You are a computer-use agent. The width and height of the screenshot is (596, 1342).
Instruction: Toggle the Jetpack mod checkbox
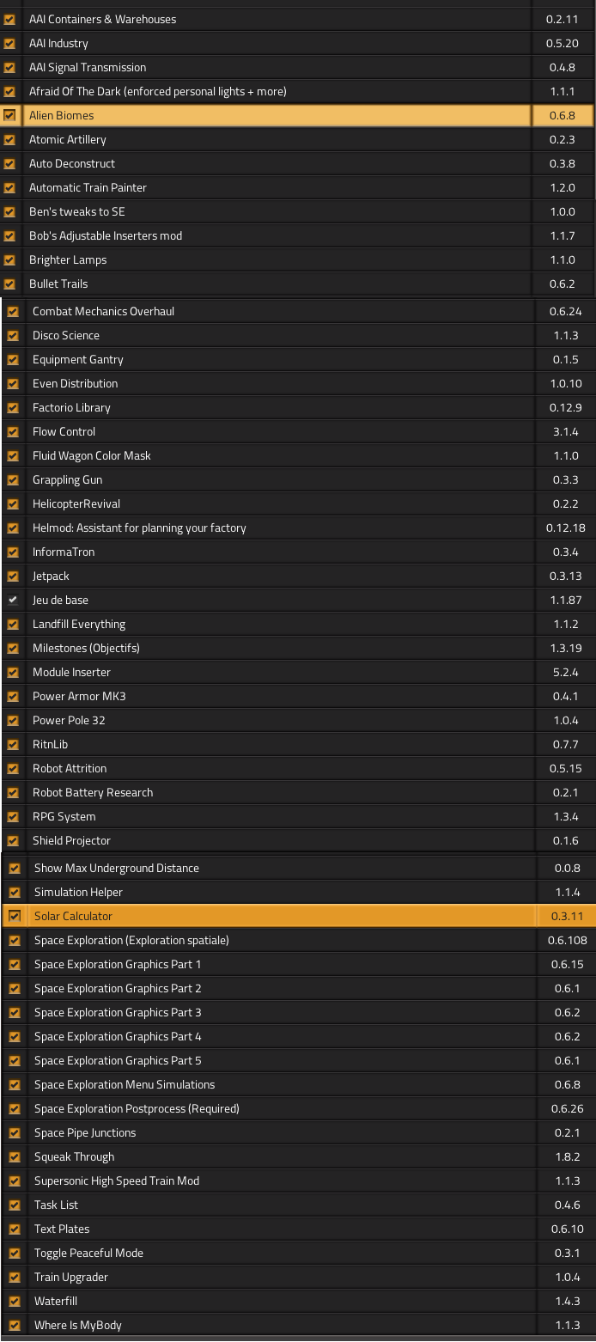click(x=13, y=576)
